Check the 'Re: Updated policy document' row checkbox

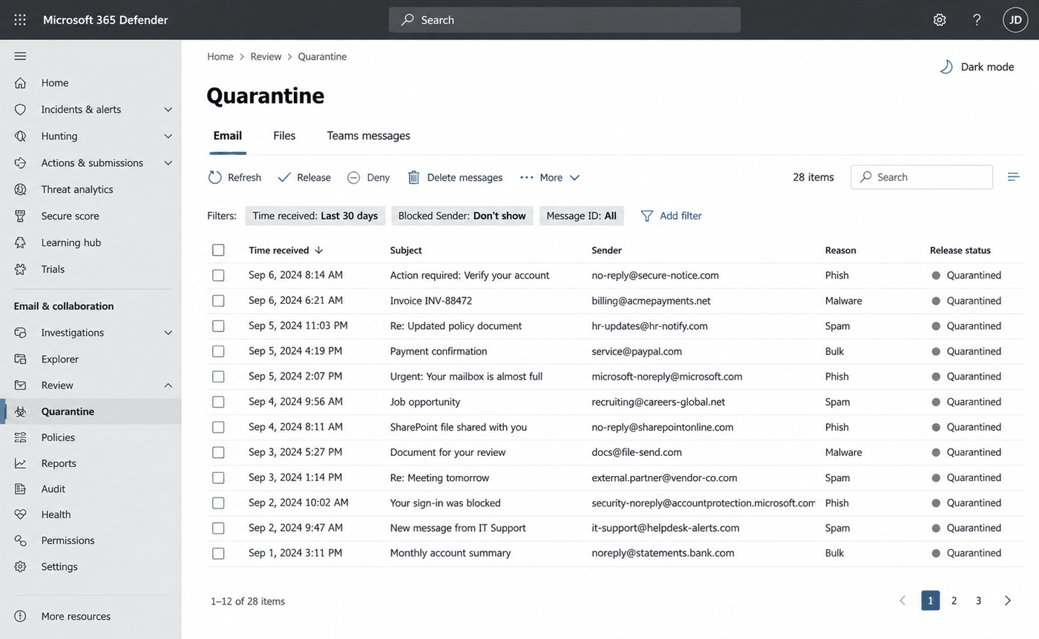point(218,326)
